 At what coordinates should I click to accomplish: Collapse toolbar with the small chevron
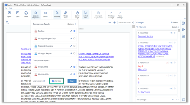tap(185, 18)
